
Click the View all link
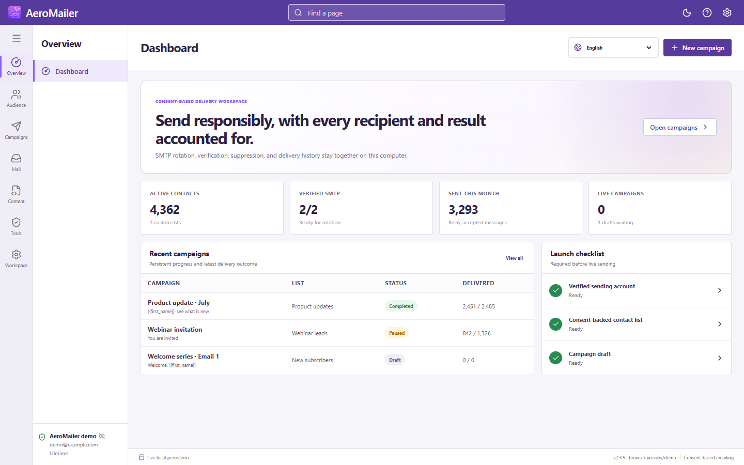pyautogui.click(x=514, y=258)
